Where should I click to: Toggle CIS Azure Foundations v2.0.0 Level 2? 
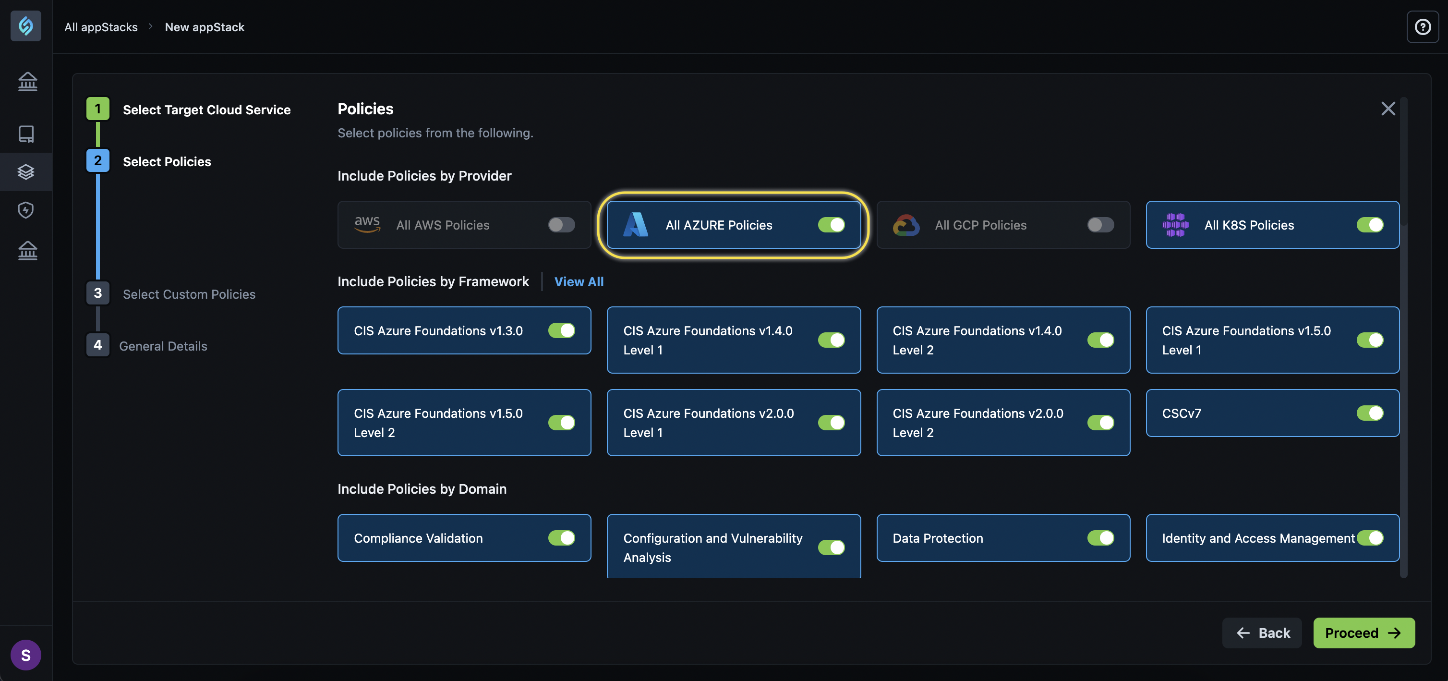(1100, 422)
